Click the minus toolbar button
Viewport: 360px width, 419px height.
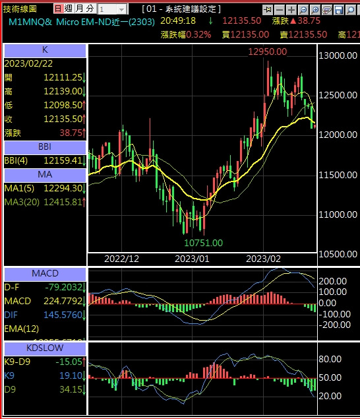(x=280, y=10)
